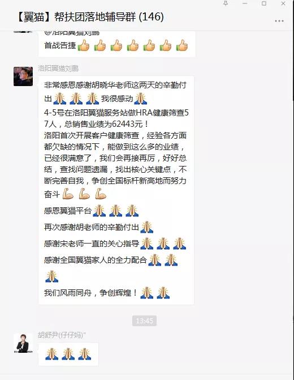Click the first thumbs-up emoji after 首战告捷
This screenshot has height=380, width=294.
click(84, 45)
